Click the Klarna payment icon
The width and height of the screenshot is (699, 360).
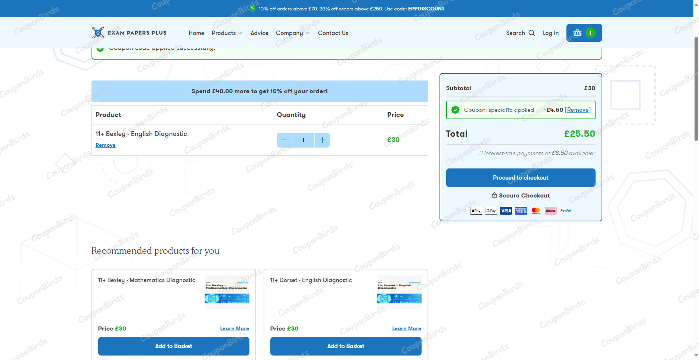pos(550,211)
